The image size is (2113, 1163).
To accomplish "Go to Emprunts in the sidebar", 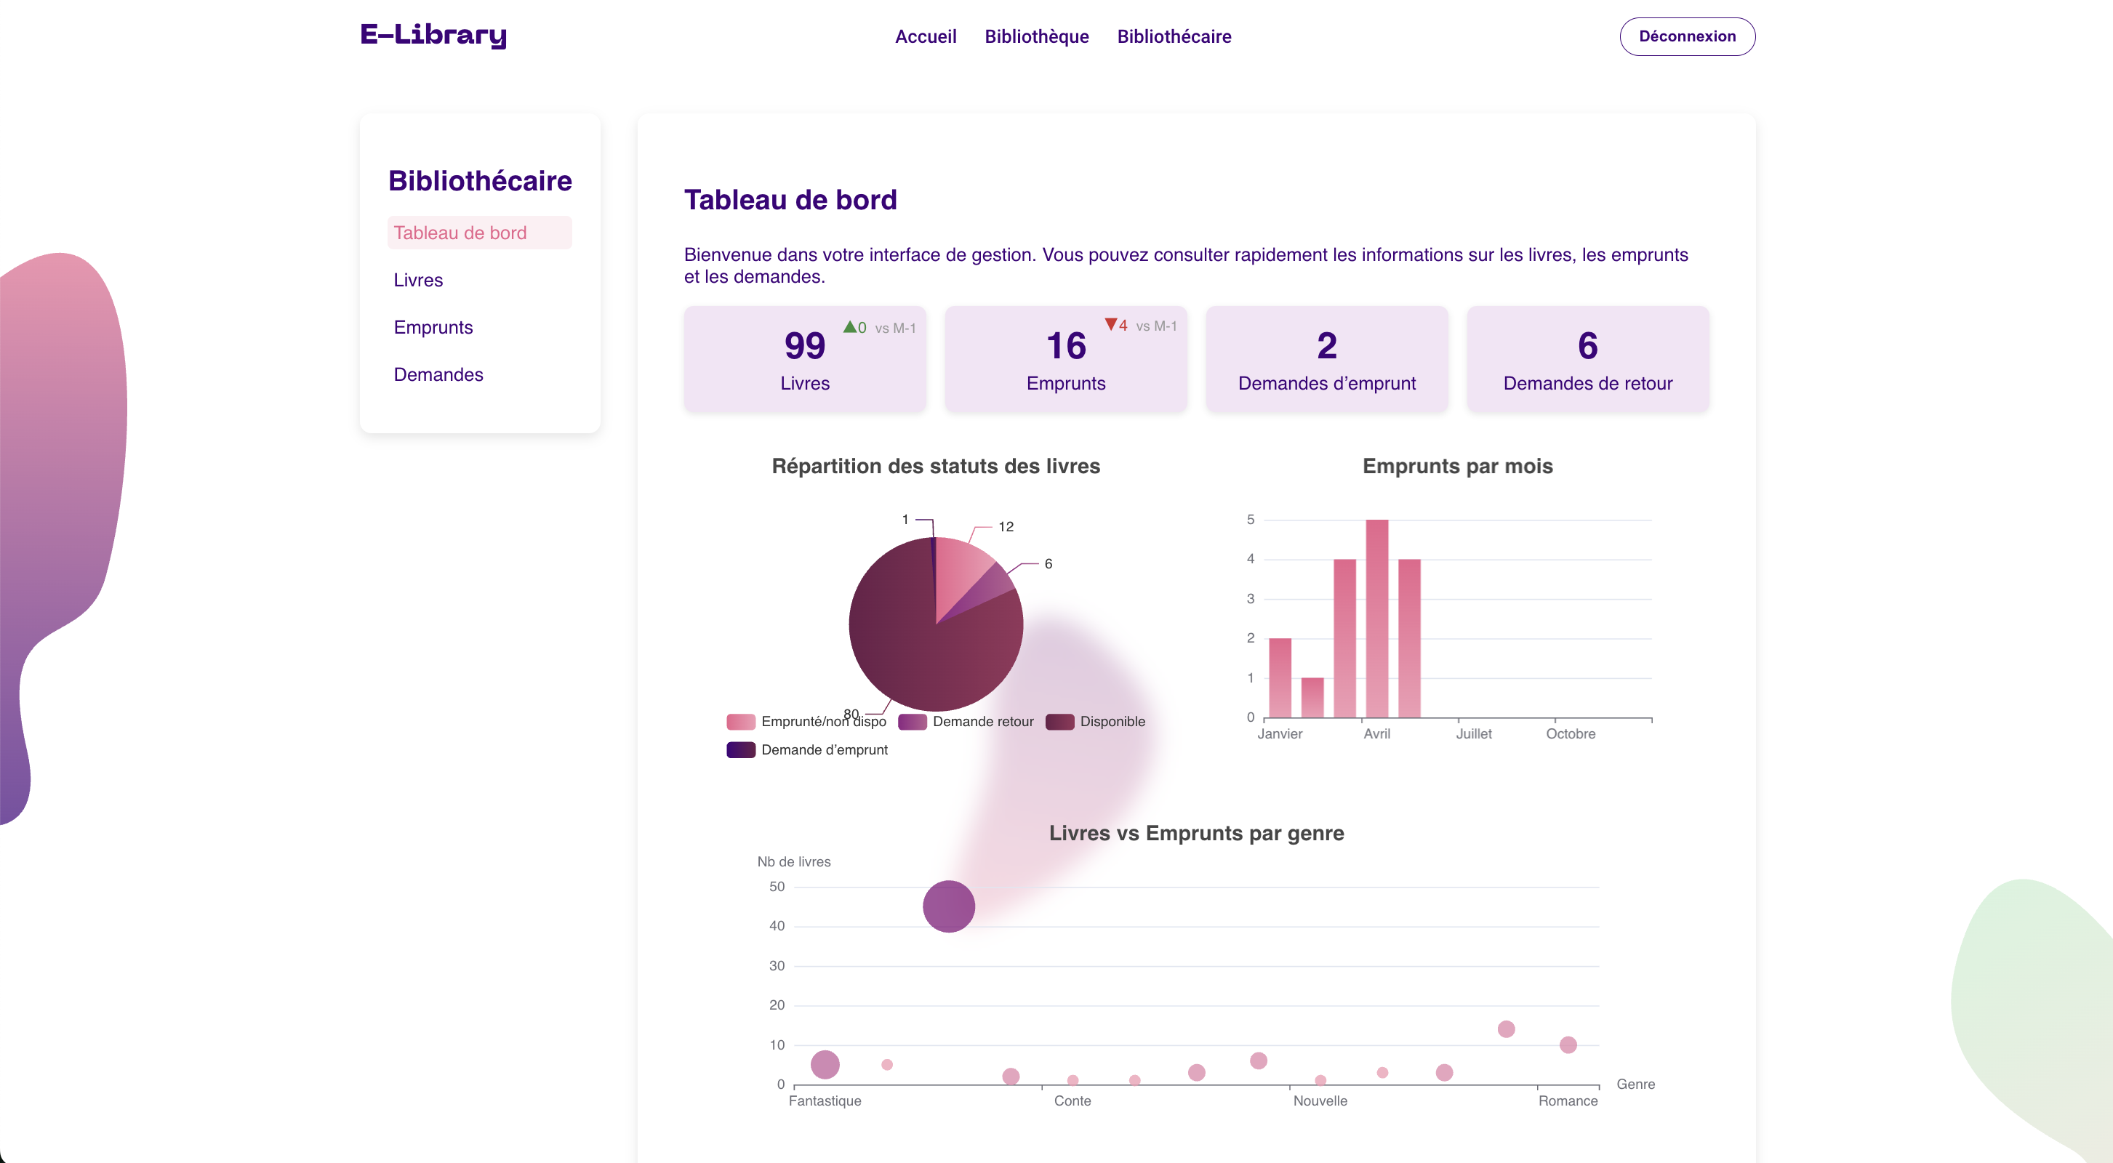I will (x=433, y=327).
